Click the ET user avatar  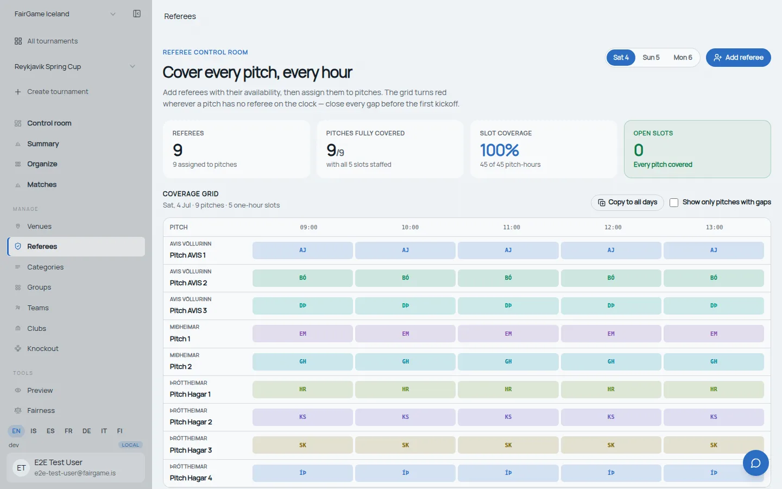[x=21, y=468]
